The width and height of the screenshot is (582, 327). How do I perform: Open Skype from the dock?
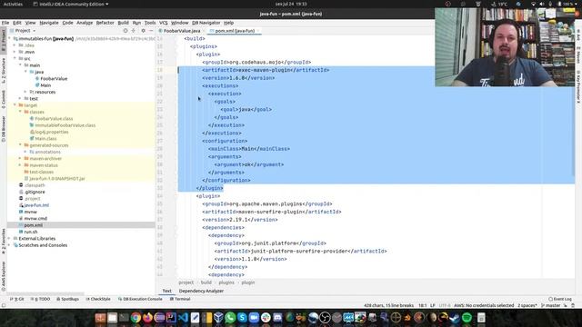click(x=242, y=318)
